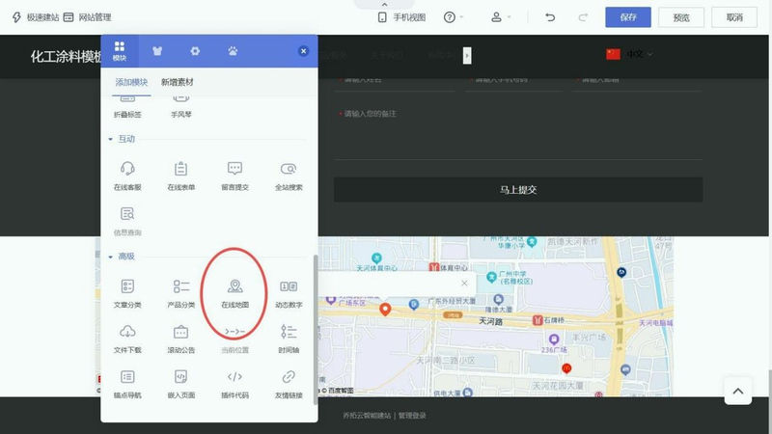Add the 友情链接 friendly links module
This screenshot has width=772, height=434.
point(289,382)
